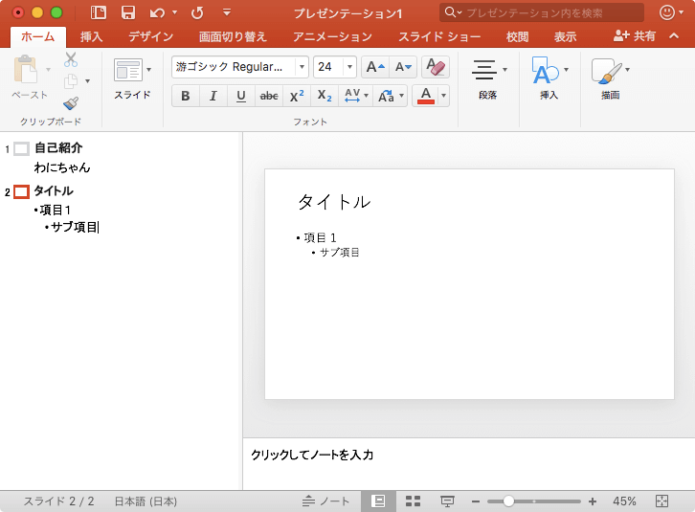Click the Save icon in title bar
695x512 pixels.
click(127, 12)
